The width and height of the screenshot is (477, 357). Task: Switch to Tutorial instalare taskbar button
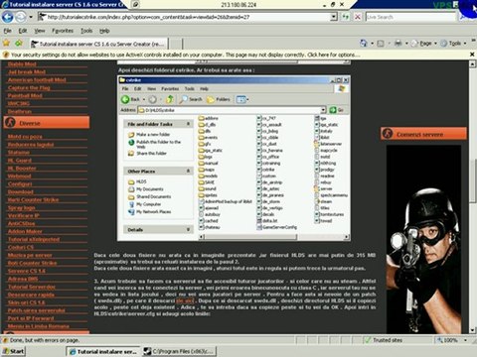point(103,351)
